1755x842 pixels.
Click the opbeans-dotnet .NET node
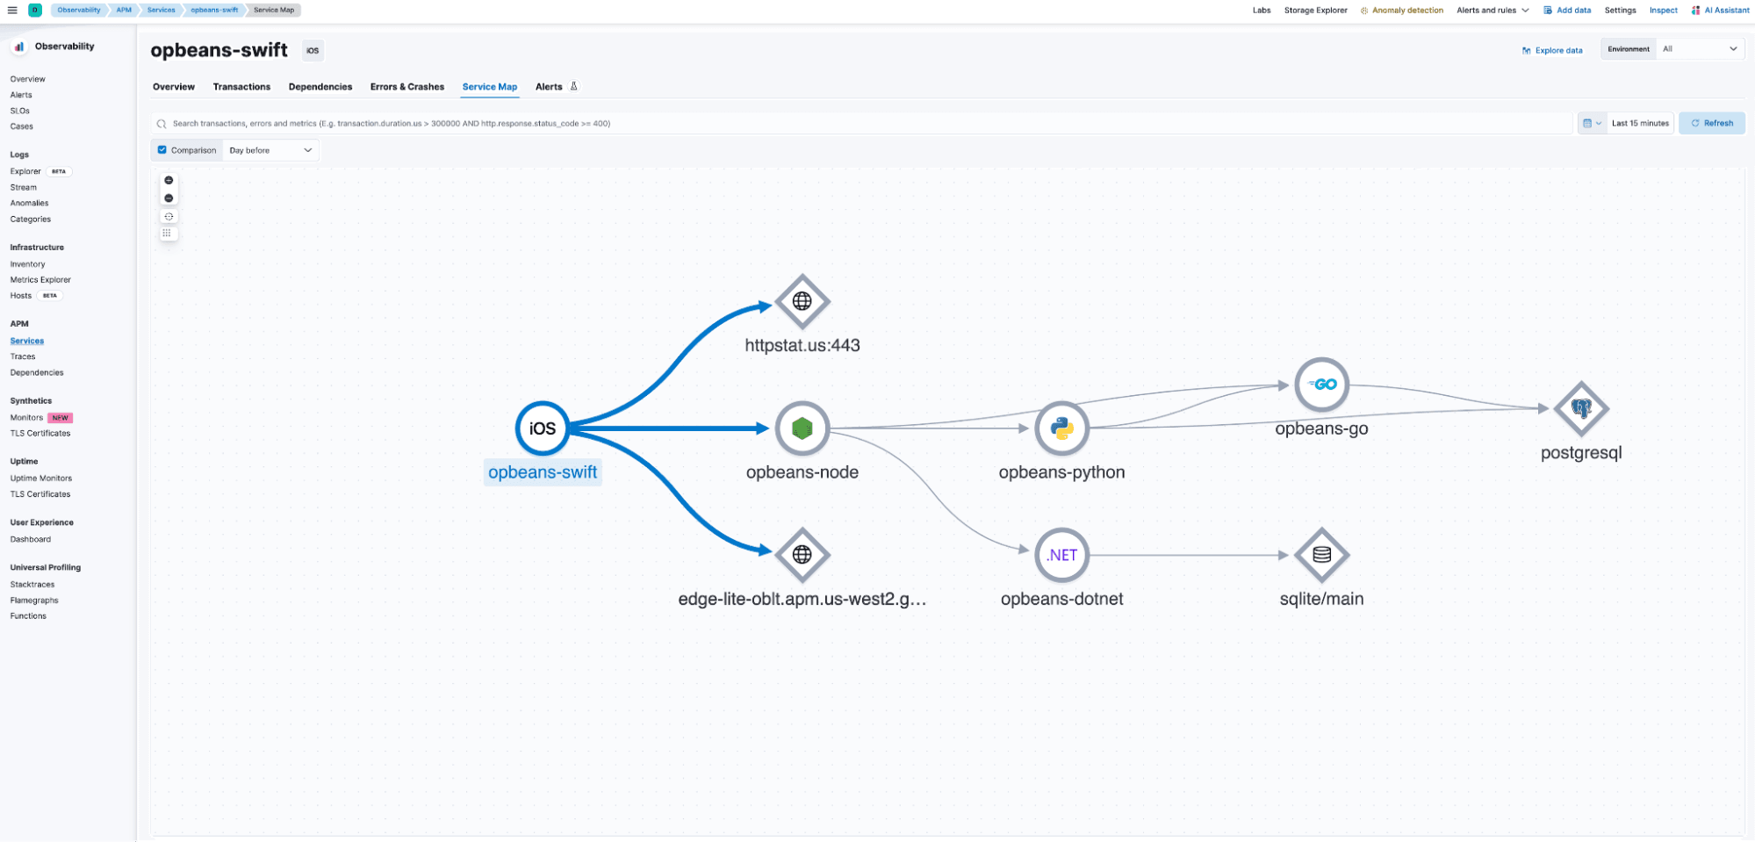(1061, 555)
